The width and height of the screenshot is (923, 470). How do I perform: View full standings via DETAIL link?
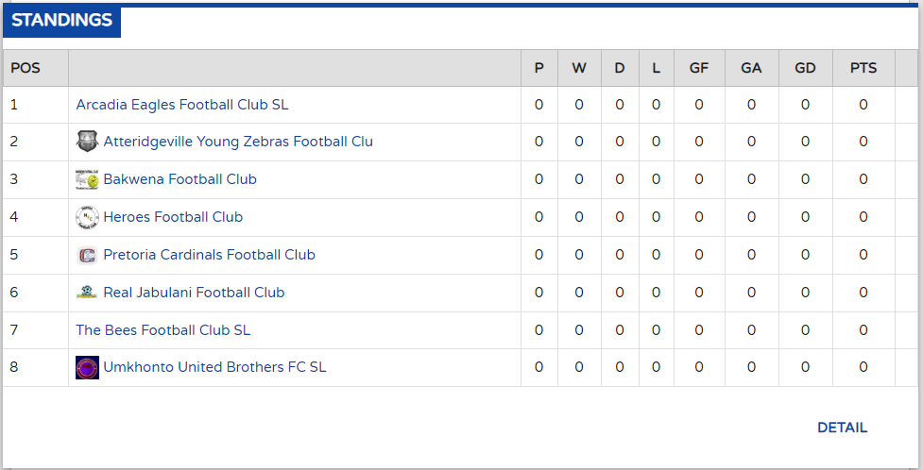tap(842, 428)
